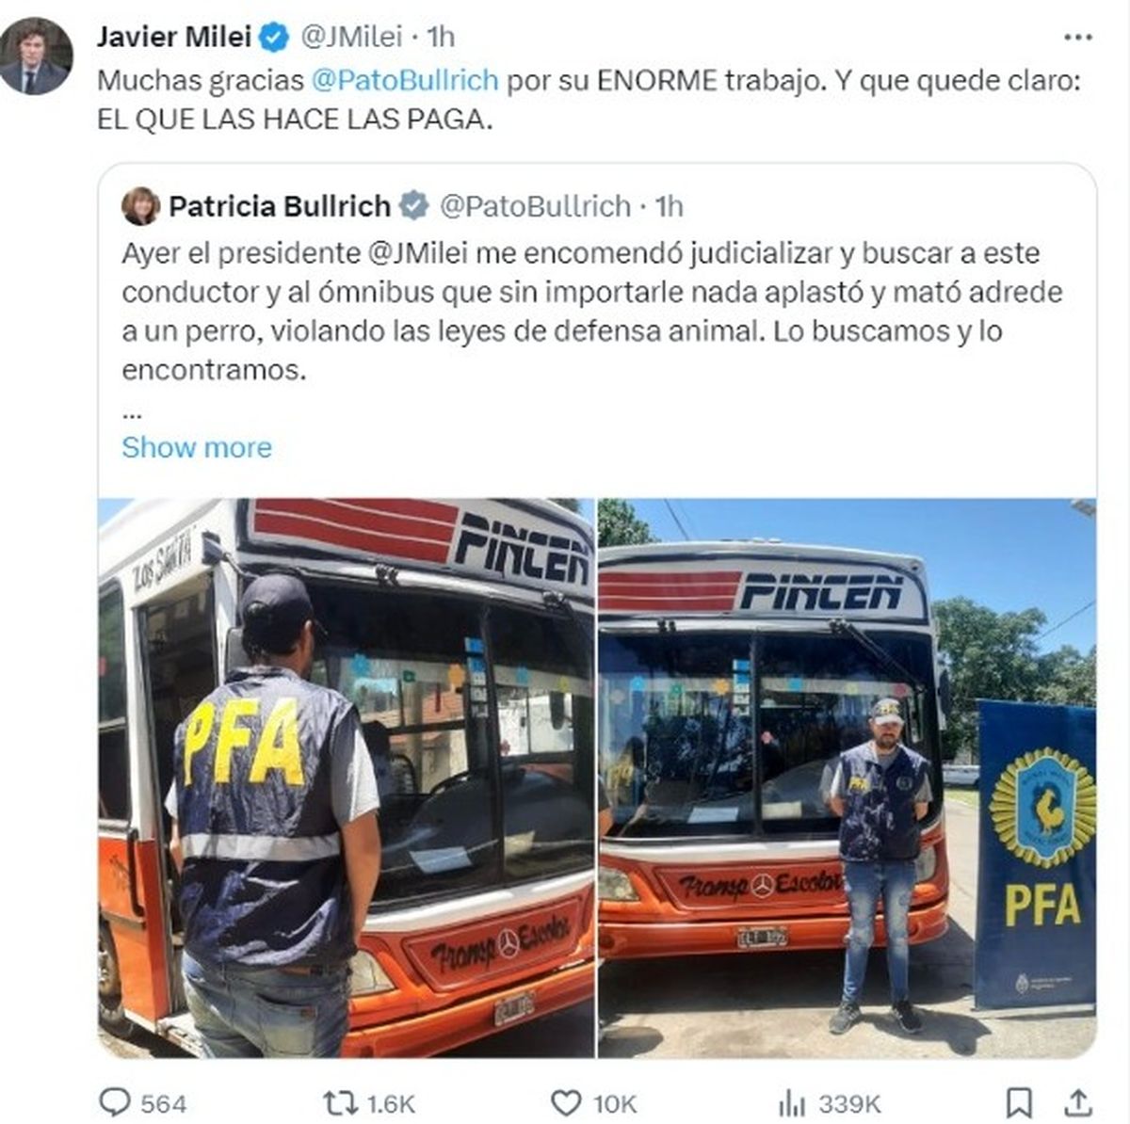Bookmark this tweet

click(x=1019, y=1102)
